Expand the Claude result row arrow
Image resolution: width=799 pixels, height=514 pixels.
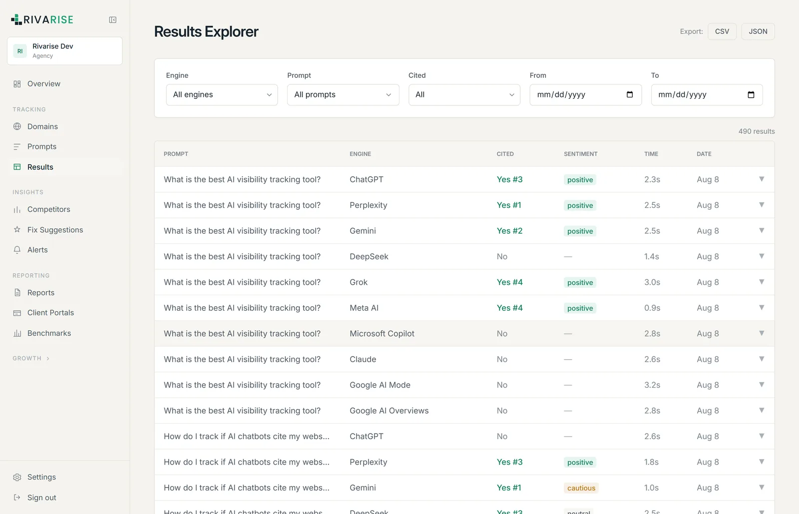click(762, 359)
